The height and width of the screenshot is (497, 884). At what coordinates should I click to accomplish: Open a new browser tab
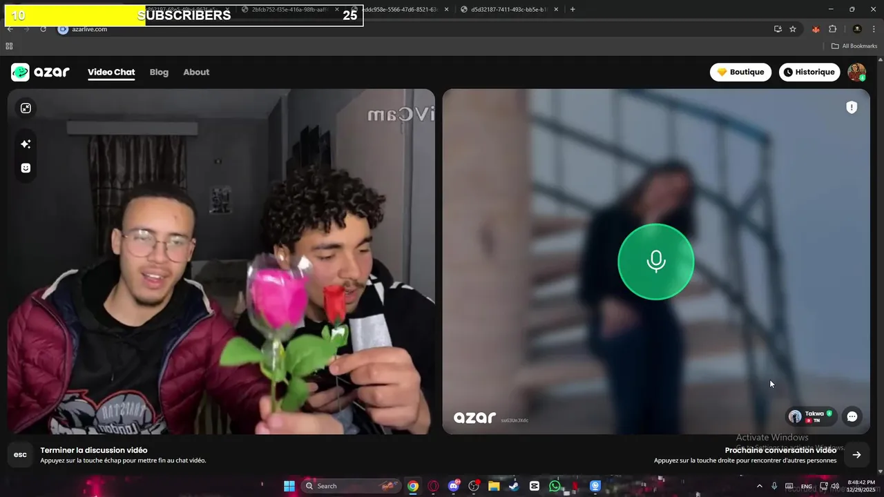tap(573, 10)
